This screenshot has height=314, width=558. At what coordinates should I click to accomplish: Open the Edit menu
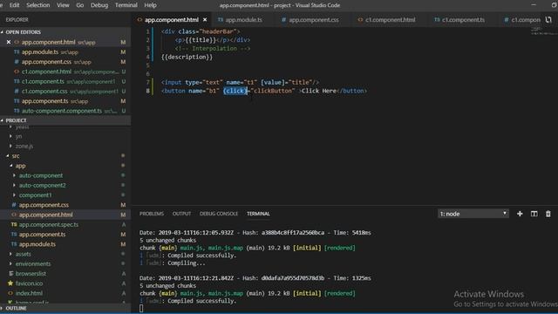click(14, 5)
